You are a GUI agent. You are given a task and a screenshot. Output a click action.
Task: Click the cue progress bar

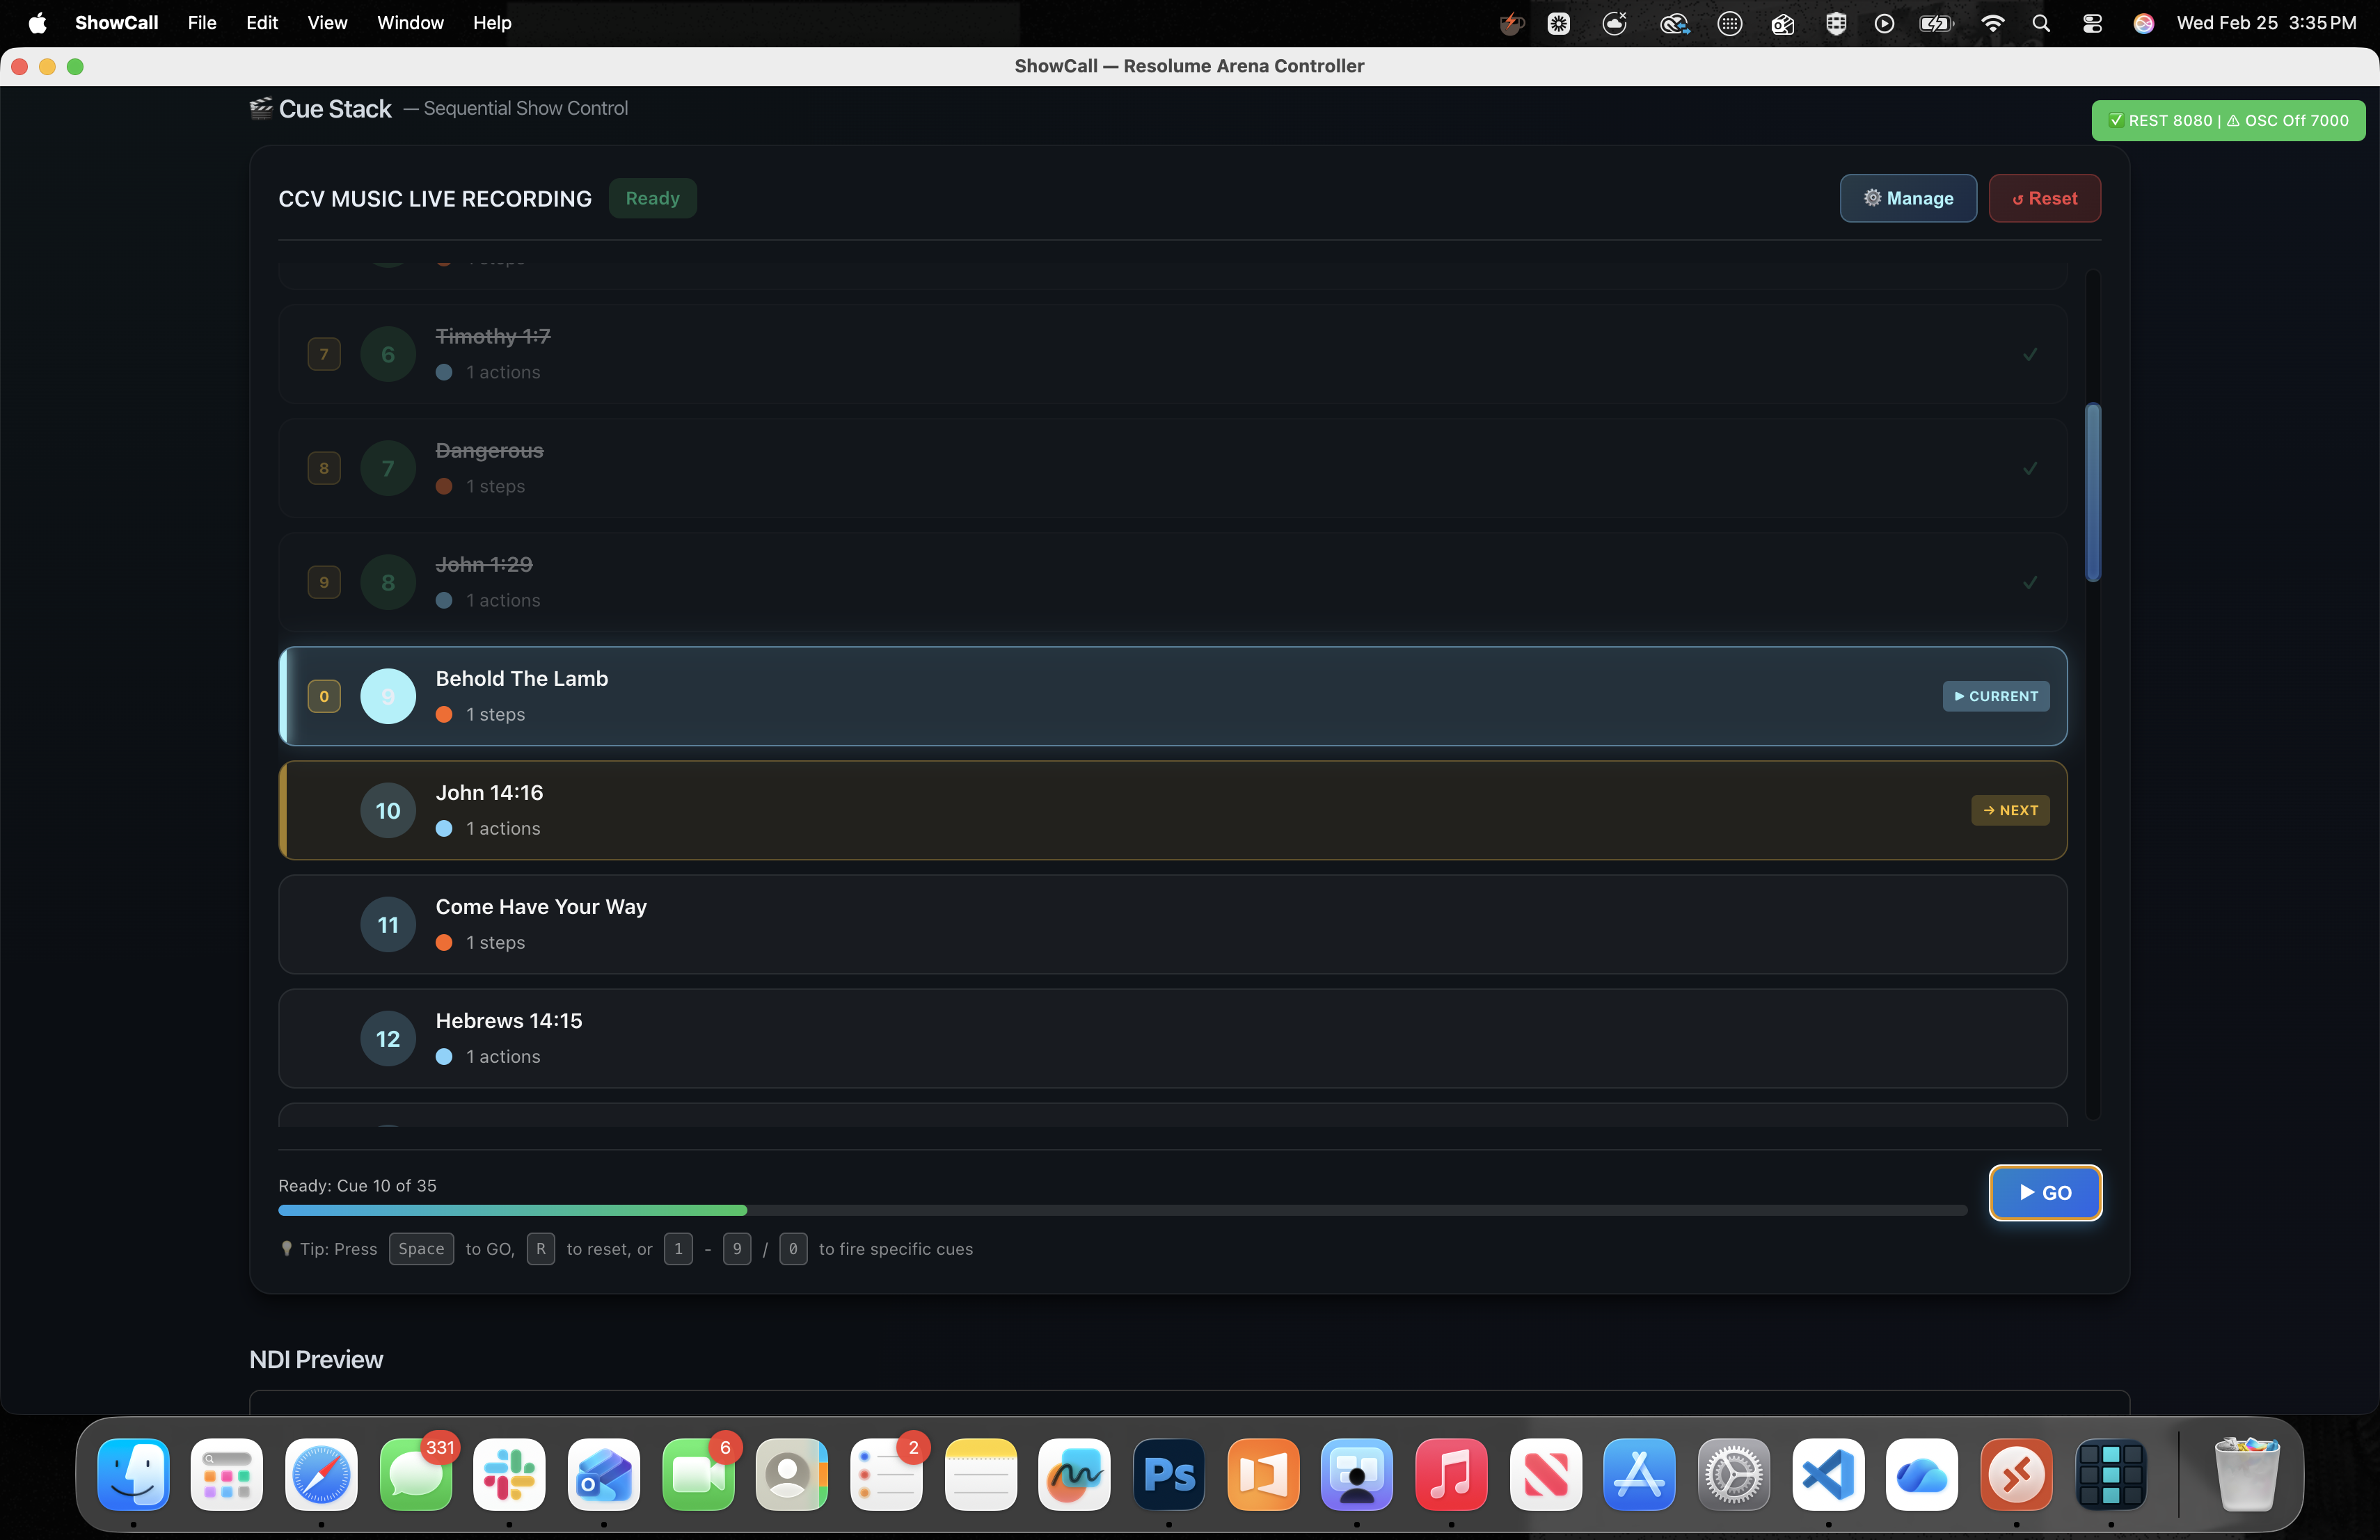coord(1120,1210)
